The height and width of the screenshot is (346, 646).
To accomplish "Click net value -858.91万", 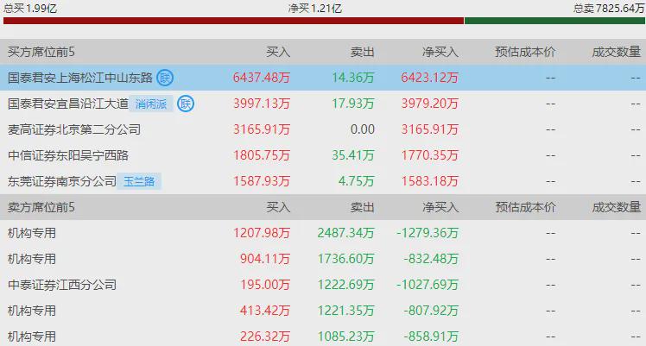I will tap(431, 337).
